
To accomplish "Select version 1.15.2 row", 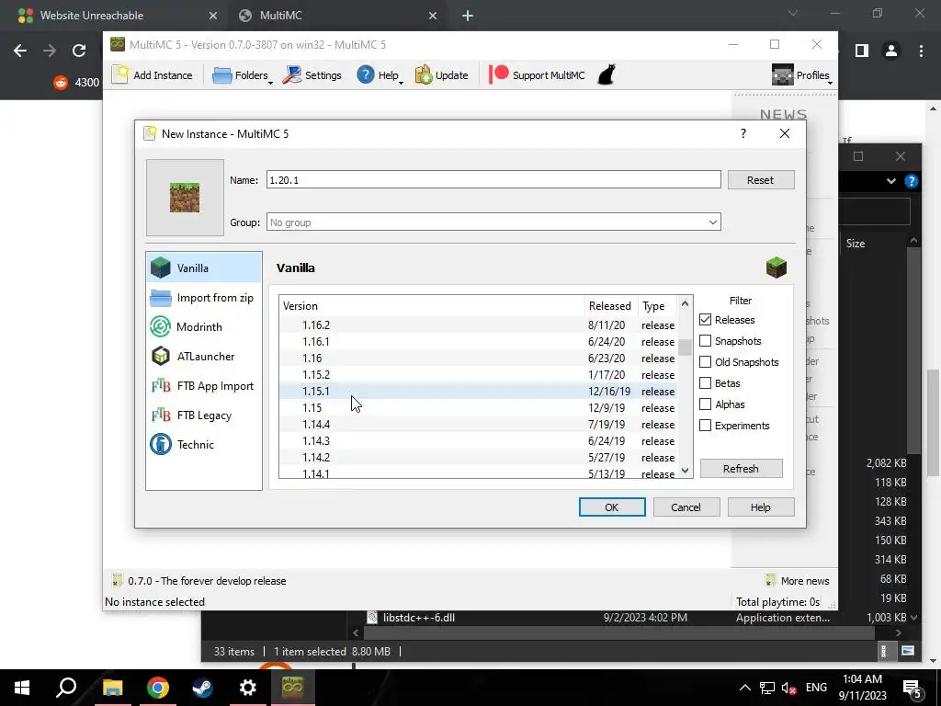I will tap(478, 375).
